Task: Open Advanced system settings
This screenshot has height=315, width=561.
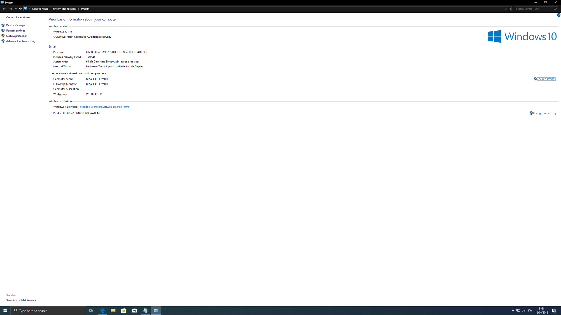Action: pyautogui.click(x=21, y=41)
